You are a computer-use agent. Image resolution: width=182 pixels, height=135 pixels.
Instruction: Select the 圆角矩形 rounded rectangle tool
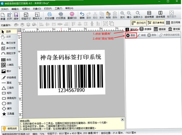[x=9, y=98]
